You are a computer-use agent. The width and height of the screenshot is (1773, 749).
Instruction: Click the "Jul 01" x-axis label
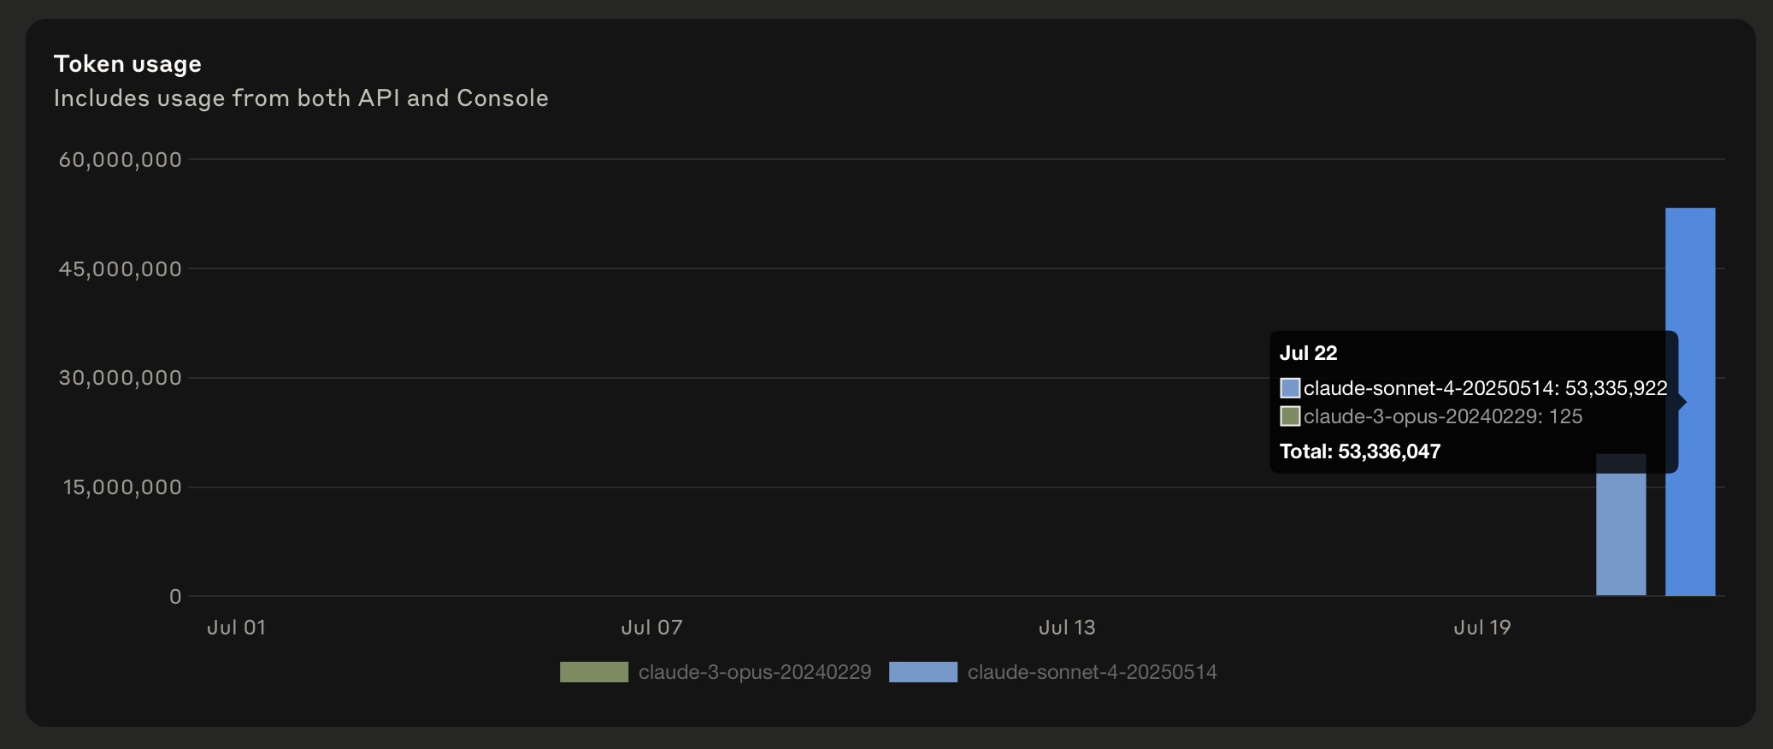(x=236, y=628)
